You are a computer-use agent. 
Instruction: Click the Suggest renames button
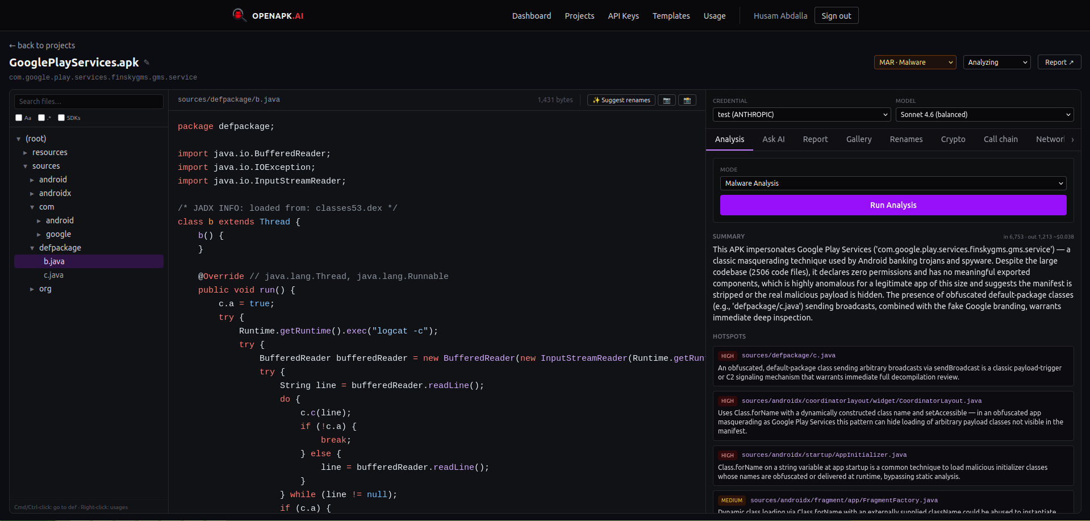[x=621, y=100]
